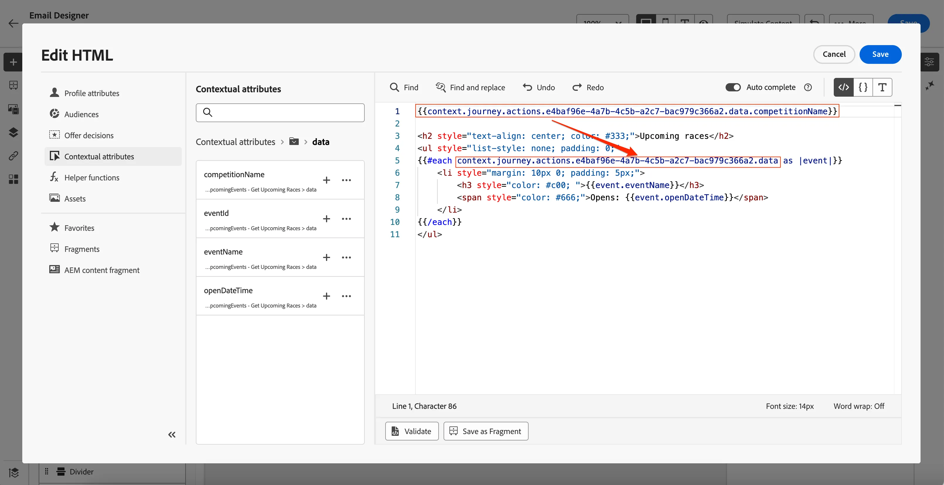Add the eventId attribute with plus icon

(327, 219)
